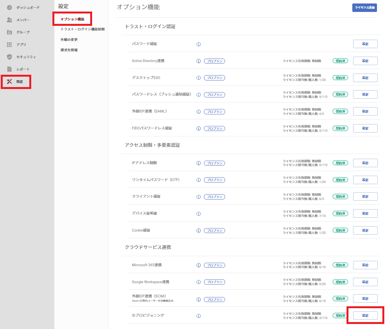Viewport: 387px width, 329px height.
Task: Click the Apps grid icon
Action: click(x=10, y=44)
